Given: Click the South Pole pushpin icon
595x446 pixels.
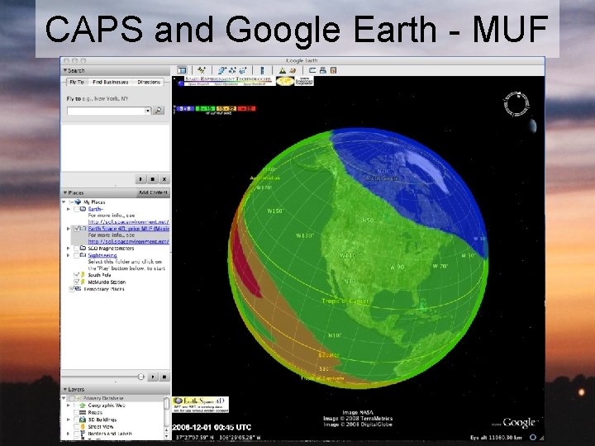Looking at the screenshot, I should [x=83, y=274].
